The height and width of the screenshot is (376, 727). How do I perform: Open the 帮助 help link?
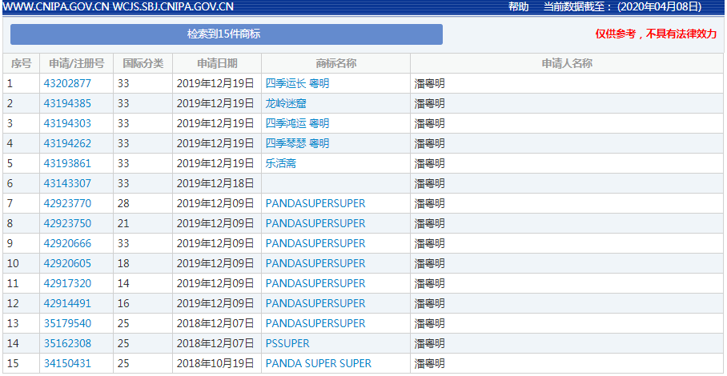pos(518,6)
